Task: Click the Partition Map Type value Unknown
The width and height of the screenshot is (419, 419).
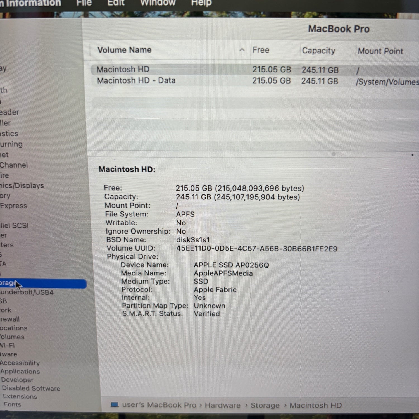Action: click(209, 306)
